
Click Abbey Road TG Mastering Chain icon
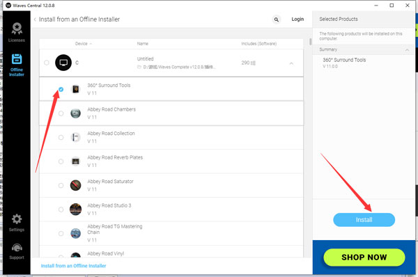pos(76,233)
